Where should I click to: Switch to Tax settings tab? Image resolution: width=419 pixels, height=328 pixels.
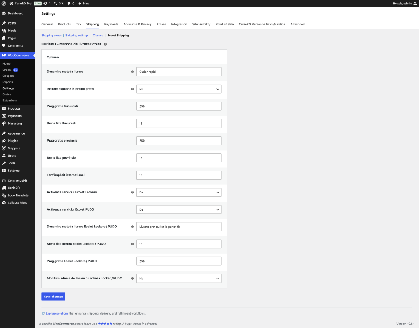79,24
